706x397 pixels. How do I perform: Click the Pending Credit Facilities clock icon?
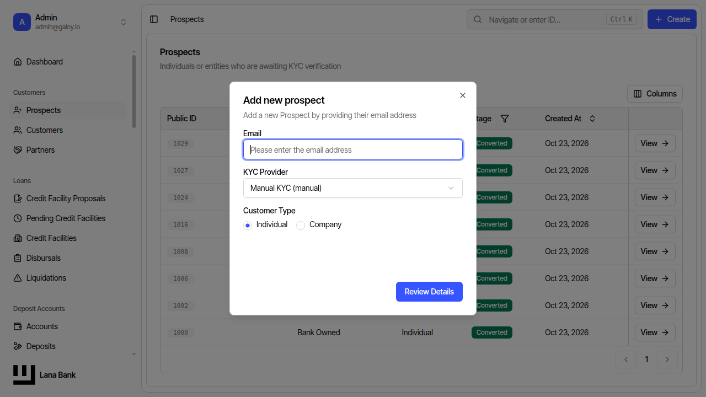pyautogui.click(x=18, y=218)
